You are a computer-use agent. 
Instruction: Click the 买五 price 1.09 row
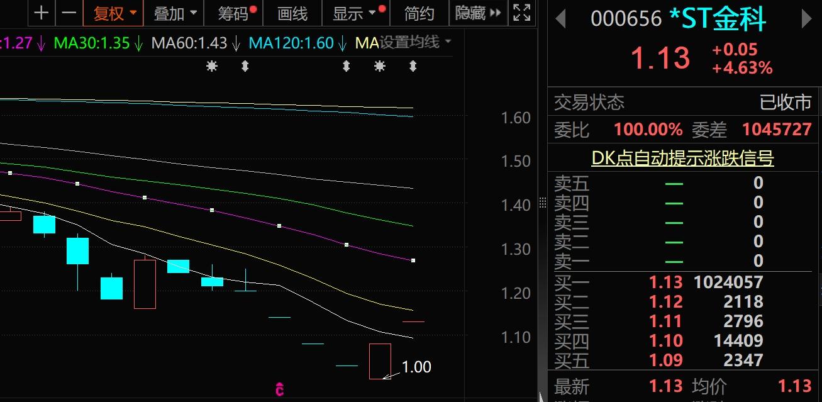[x=684, y=360]
